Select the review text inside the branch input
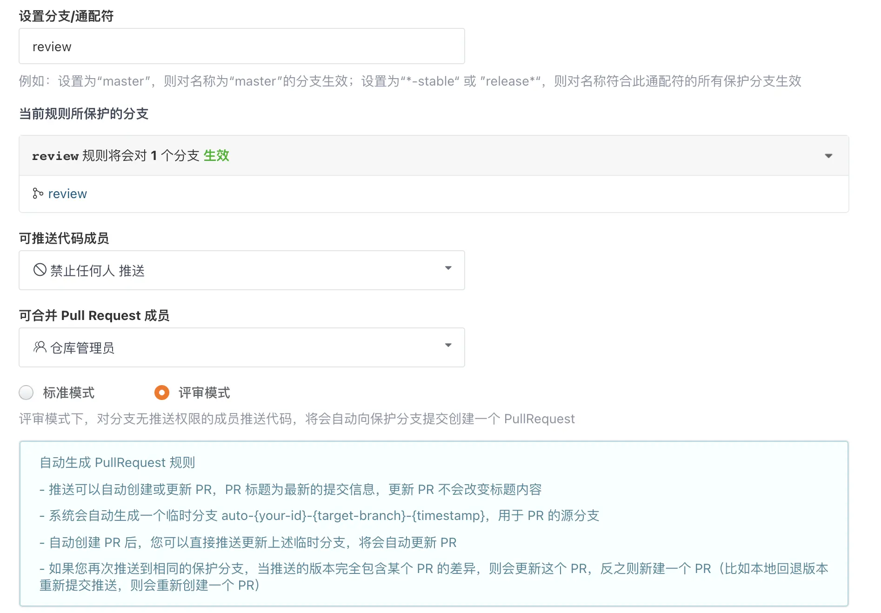 tap(52, 46)
